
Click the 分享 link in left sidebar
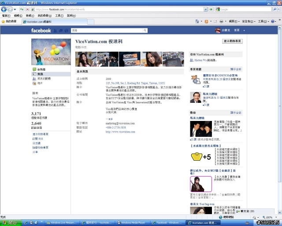pos(35,152)
